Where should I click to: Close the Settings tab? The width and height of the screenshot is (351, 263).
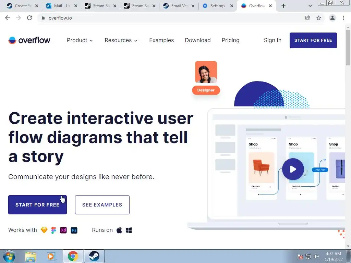(x=232, y=6)
